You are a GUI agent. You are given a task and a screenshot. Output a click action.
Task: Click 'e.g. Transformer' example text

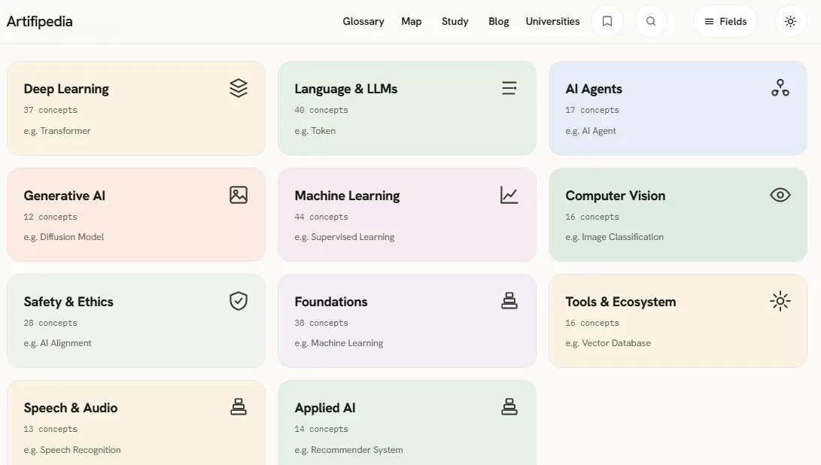pos(57,131)
